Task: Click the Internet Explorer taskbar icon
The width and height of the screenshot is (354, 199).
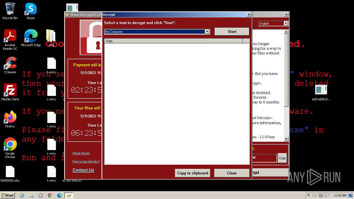Action: coord(22,195)
